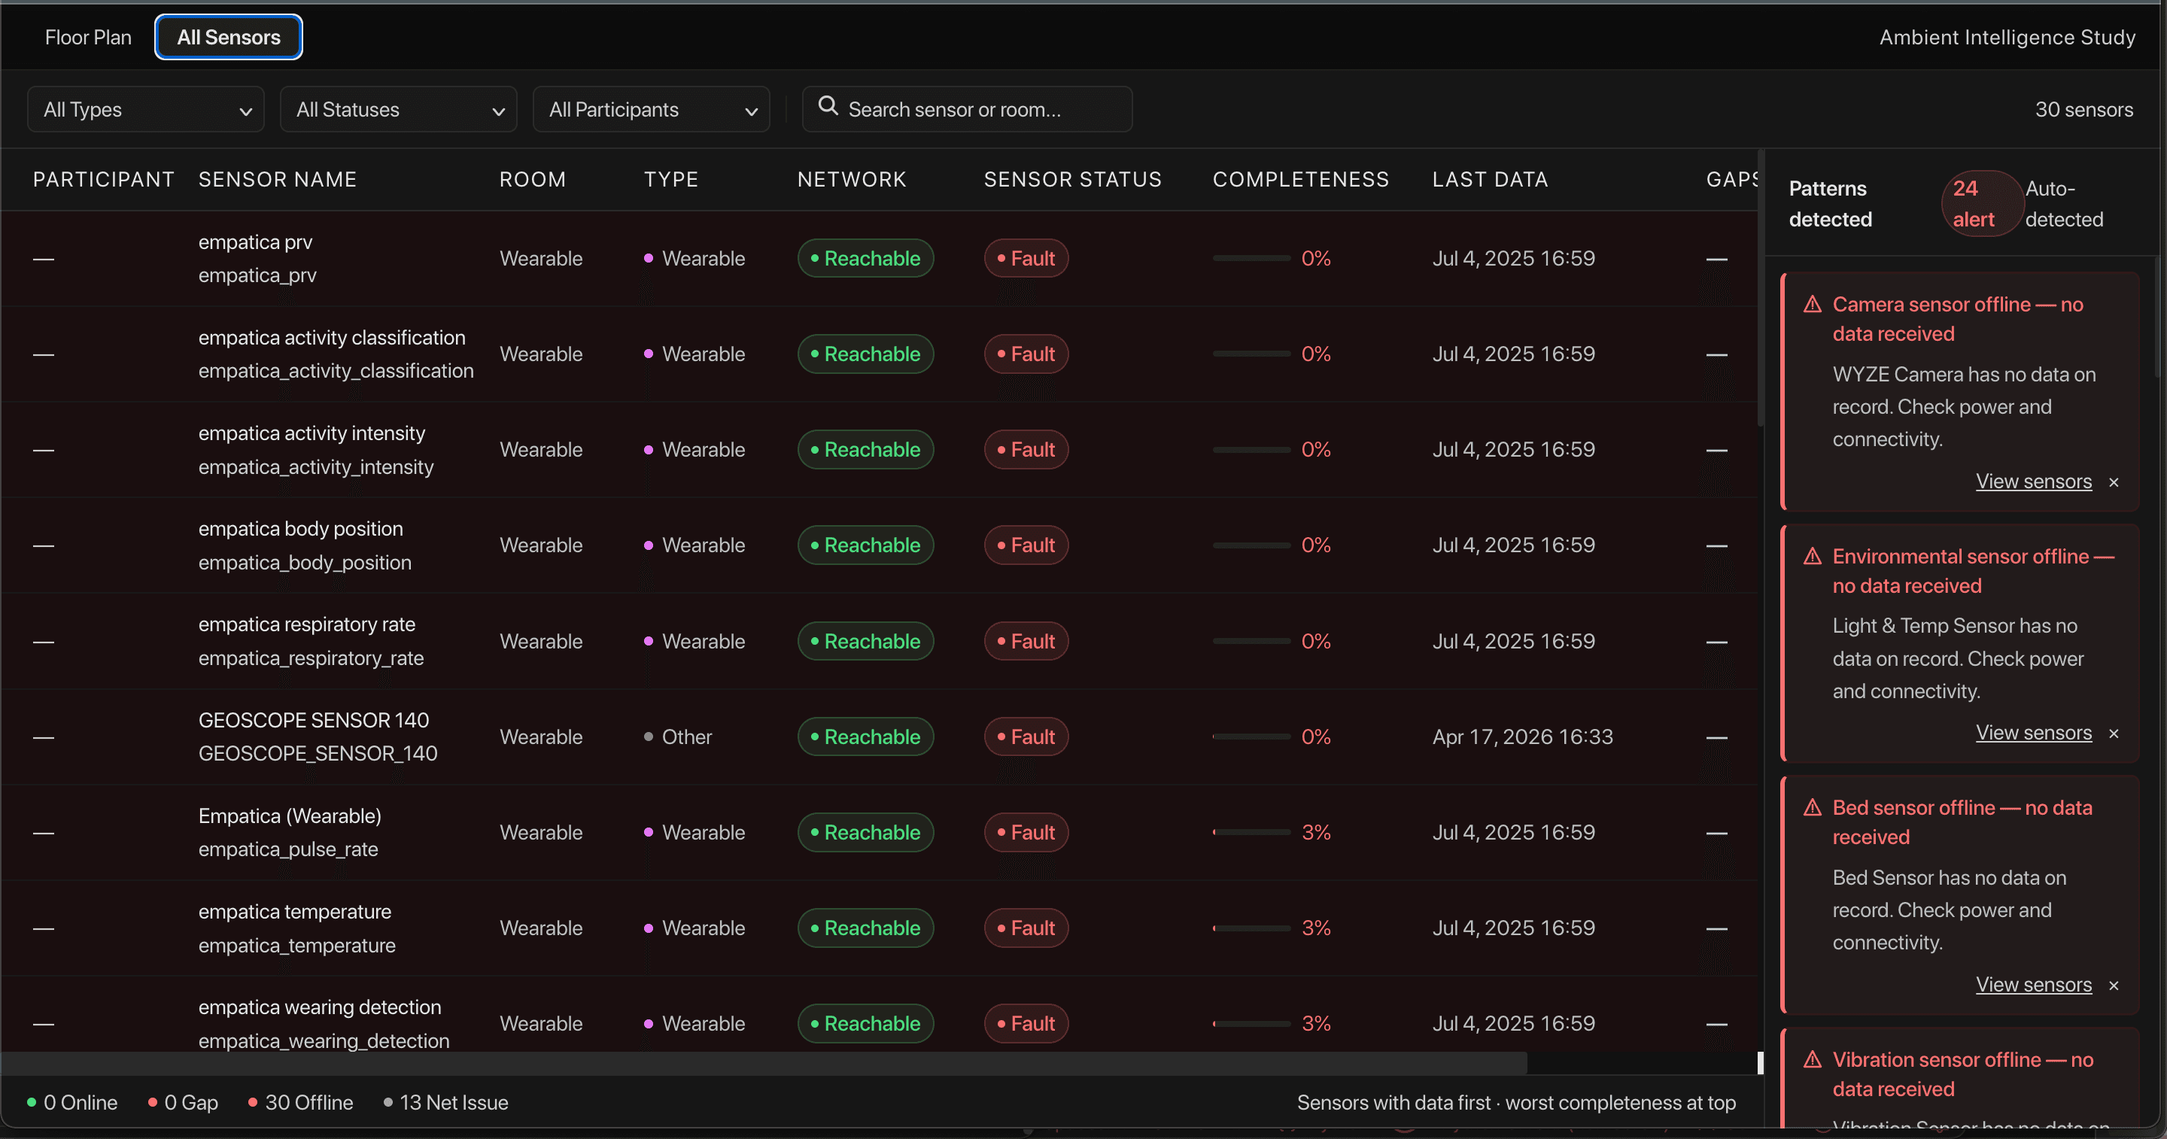Click the Auto-detected label
2167x1139 pixels.
pyautogui.click(x=2063, y=204)
